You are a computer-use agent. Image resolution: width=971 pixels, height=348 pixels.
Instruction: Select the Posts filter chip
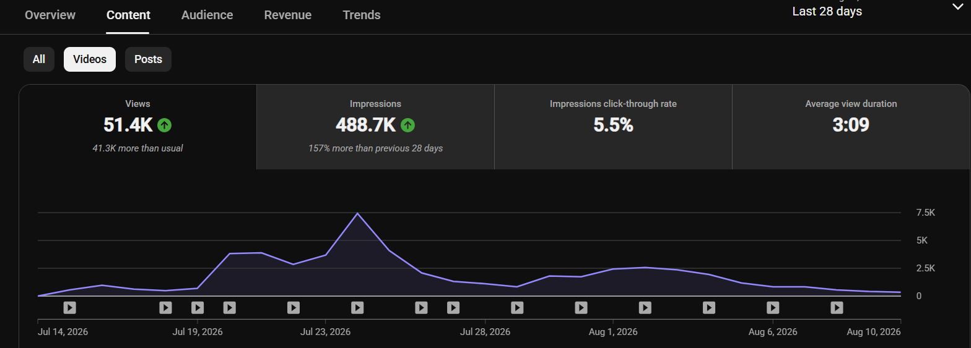(x=148, y=59)
